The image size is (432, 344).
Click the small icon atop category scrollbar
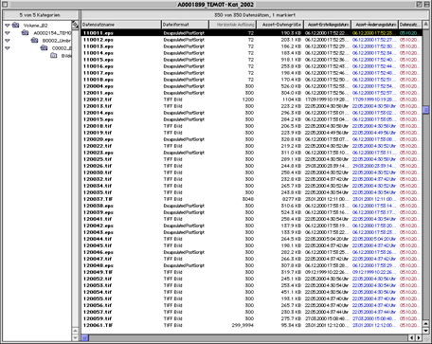[75, 25]
